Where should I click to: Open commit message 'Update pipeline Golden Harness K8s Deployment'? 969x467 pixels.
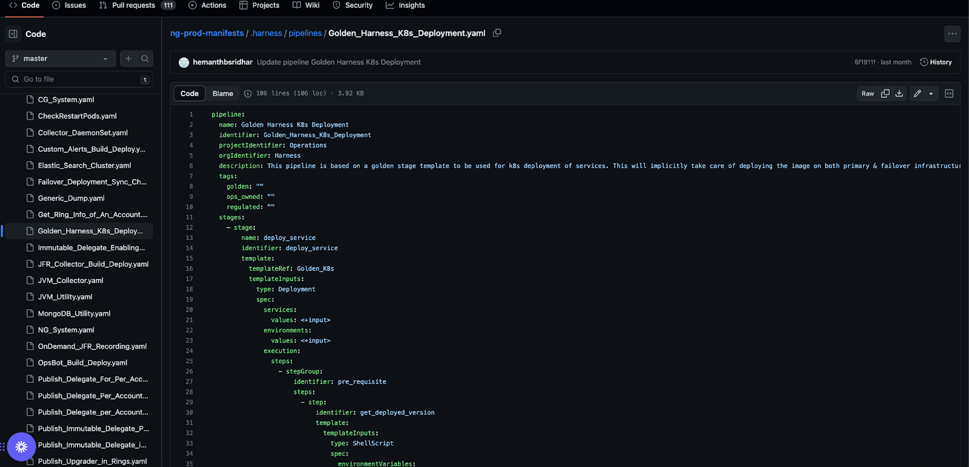[x=339, y=62]
